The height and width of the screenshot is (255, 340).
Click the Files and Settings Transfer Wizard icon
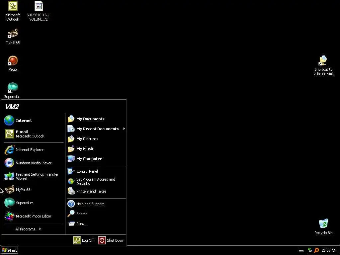9,176
